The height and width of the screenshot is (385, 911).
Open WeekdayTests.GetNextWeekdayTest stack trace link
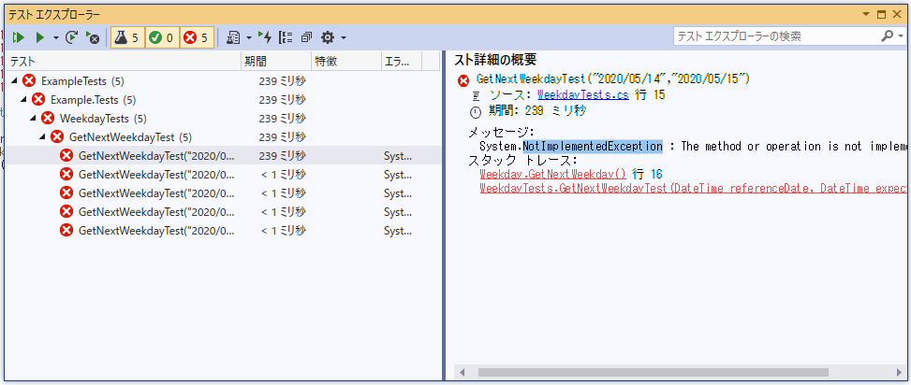(695, 189)
